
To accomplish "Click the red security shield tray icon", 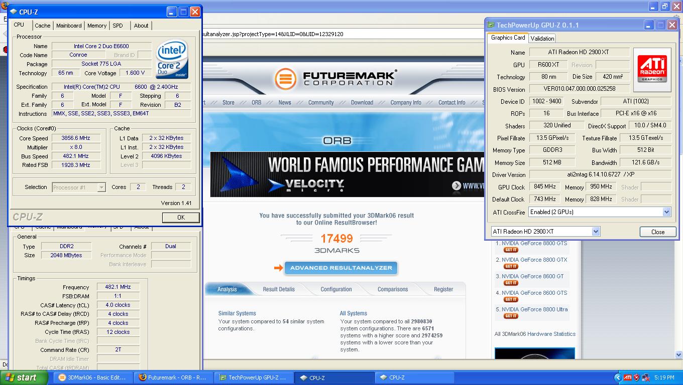I will tap(636, 377).
